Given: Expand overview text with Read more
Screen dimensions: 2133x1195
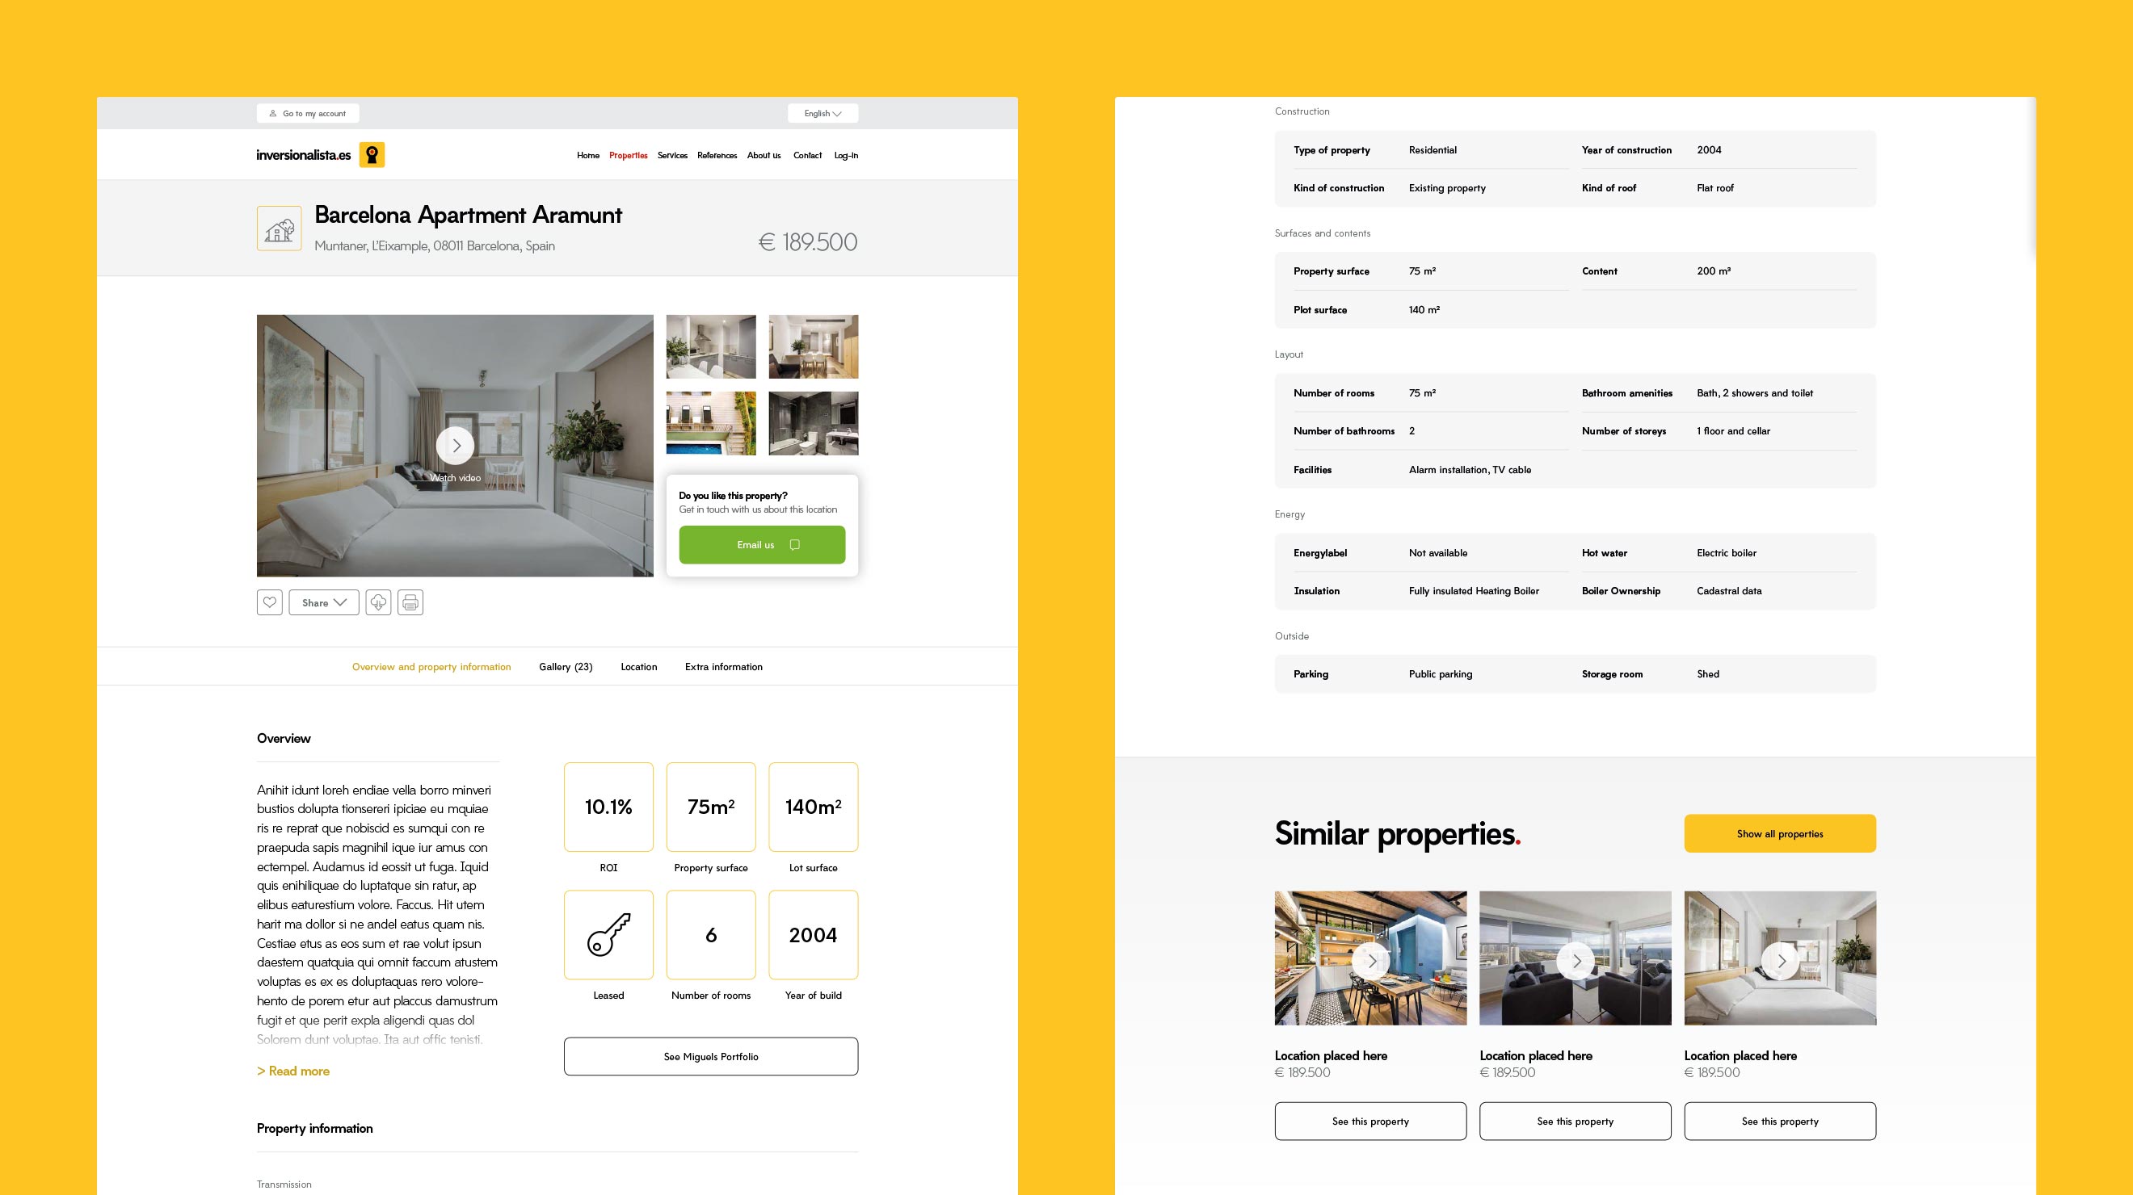Looking at the screenshot, I should pos(293,1071).
